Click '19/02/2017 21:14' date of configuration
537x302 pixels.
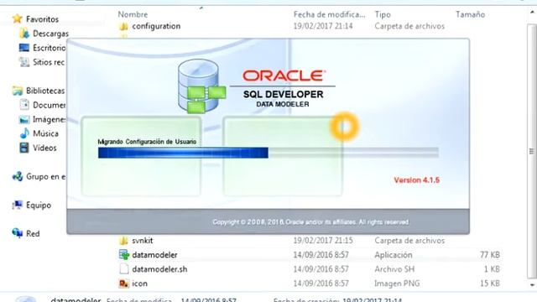click(323, 26)
